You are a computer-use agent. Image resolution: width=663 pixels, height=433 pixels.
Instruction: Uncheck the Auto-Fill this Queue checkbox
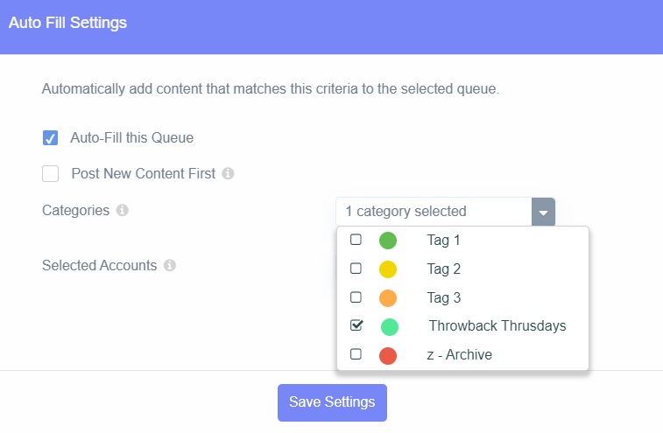coord(50,137)
